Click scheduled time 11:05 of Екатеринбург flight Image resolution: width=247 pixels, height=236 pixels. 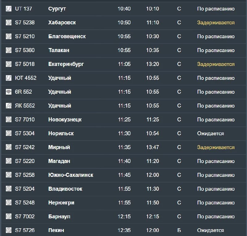(x=124, y=64)
